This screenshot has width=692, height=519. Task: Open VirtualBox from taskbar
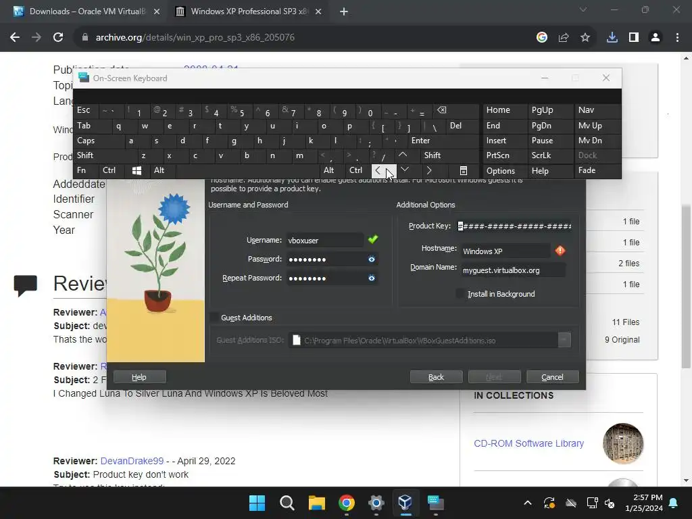click(x=405, y=503)
